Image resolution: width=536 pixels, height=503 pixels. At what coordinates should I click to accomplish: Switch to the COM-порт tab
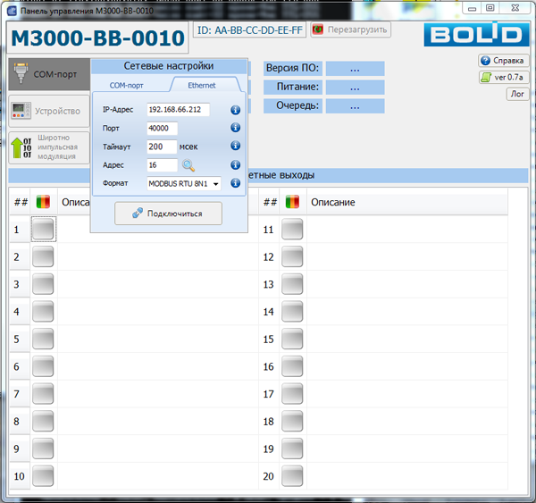click(128, 85)
